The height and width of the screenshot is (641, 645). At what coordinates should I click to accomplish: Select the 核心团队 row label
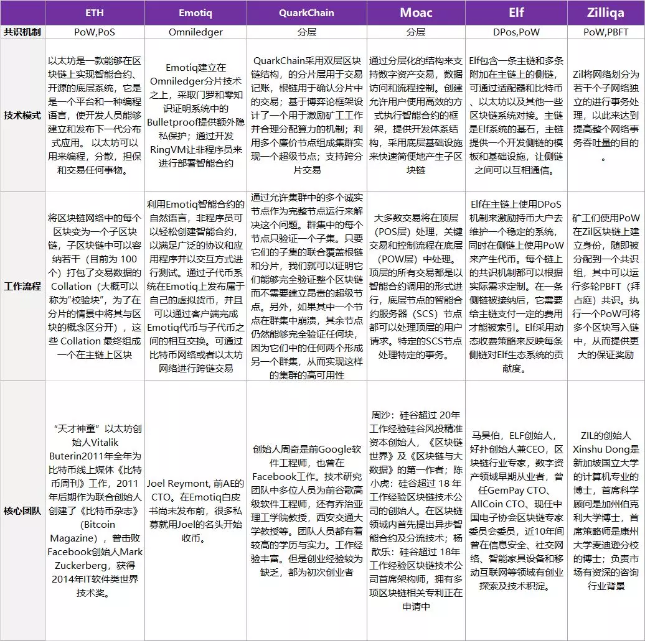(22, 510)
